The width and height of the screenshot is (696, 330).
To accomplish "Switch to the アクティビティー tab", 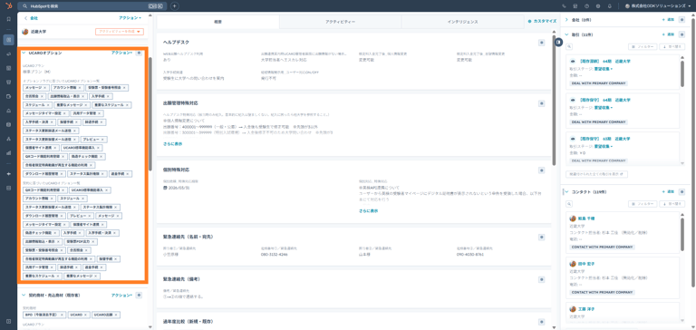I will click(x=341, y=22).
